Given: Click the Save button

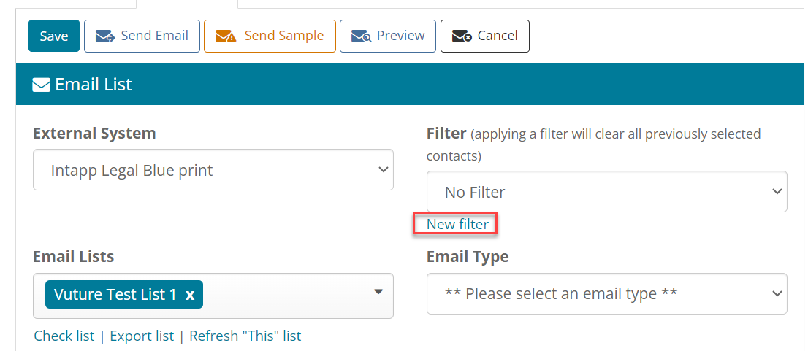Looking at the screenshot, I should 54,36.
